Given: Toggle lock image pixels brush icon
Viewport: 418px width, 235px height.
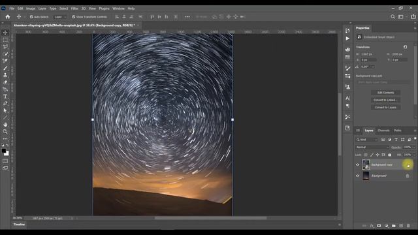Looking at the screenshot, I should tap(372, 155).
